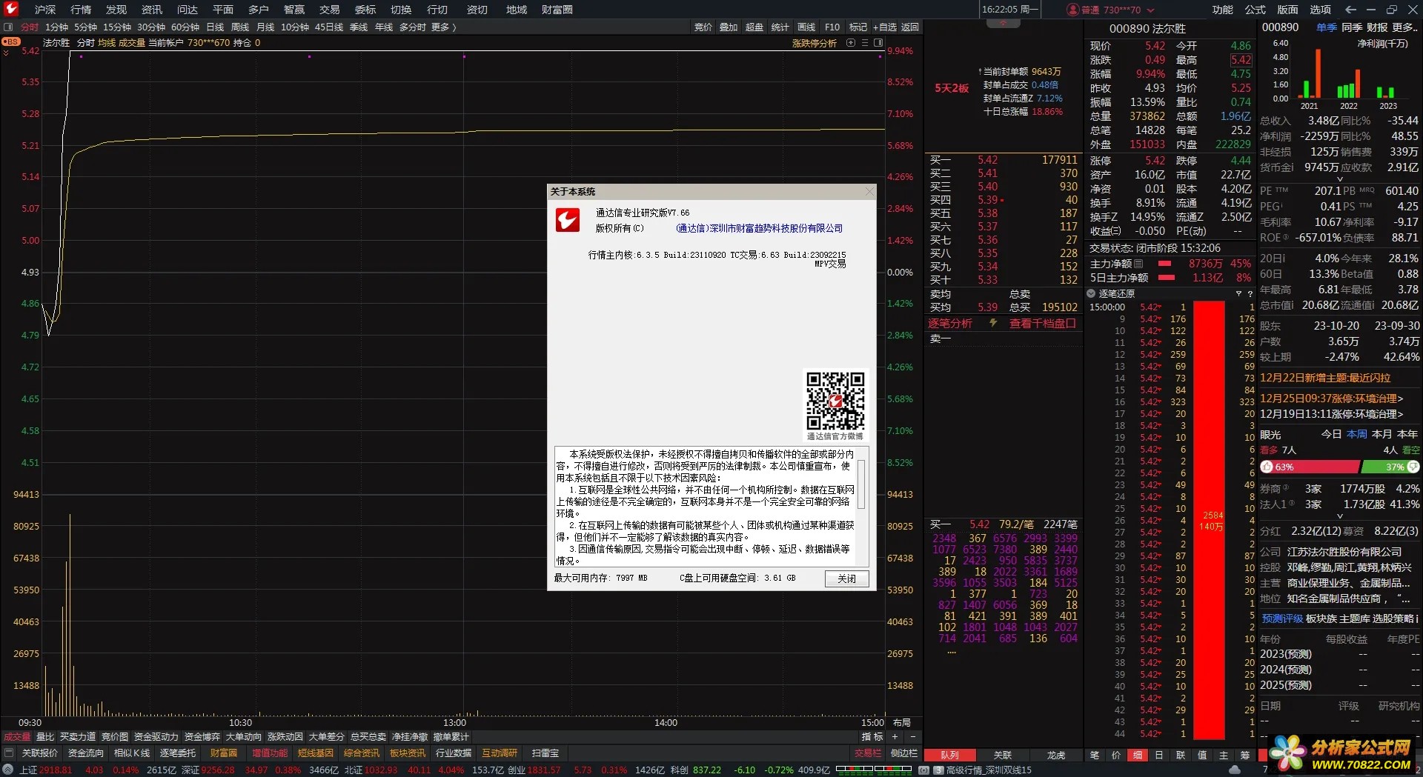Image resolution: width=1423 pixels, height=777 pixels.
Task: Toggle the 笔 tick view button
Action: coord(1095,756)
